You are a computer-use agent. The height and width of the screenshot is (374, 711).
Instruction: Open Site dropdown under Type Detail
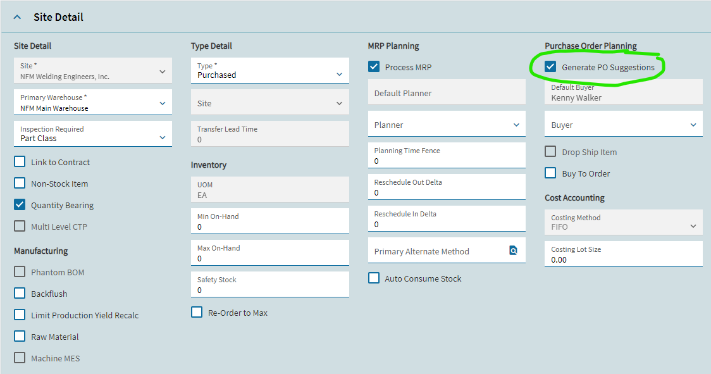[270, 102]
